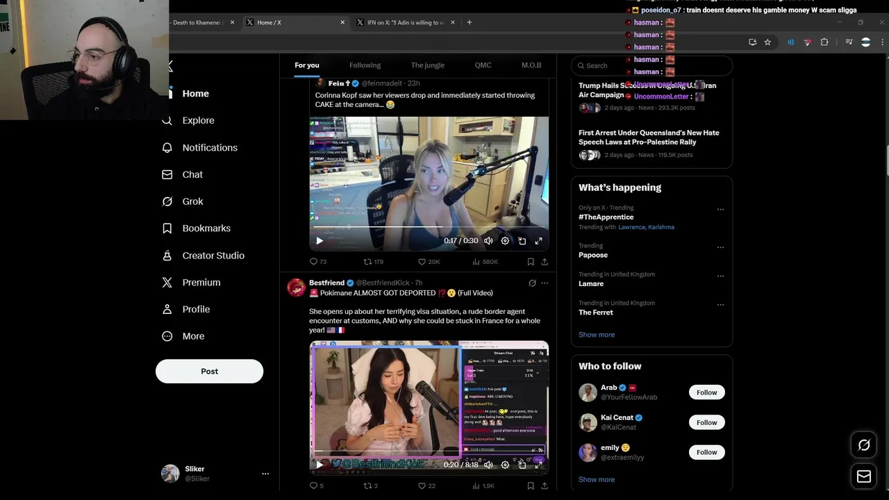Image resolution: width=889 pixels, height=500 pixels.
Task: Open the Explore search icon
Action: (x=167, y=121)
